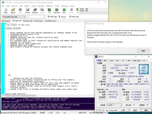Image resolution: width=152 pixels, height=114 pixels.
Task: Open the Editor menu
Action: point(27,6)
